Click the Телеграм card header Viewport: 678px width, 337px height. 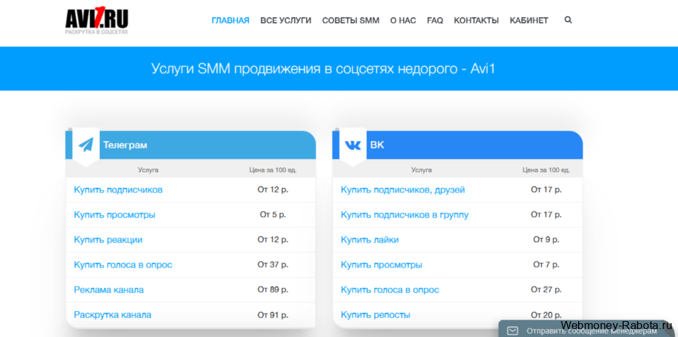(x=191, y=145)
